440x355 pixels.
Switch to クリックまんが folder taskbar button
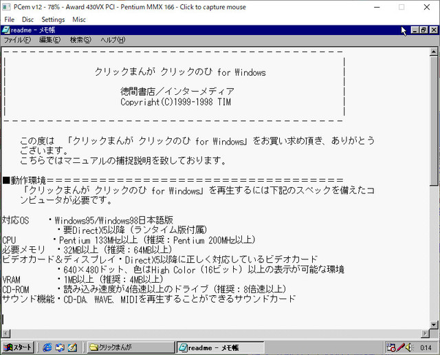[131, 347]
